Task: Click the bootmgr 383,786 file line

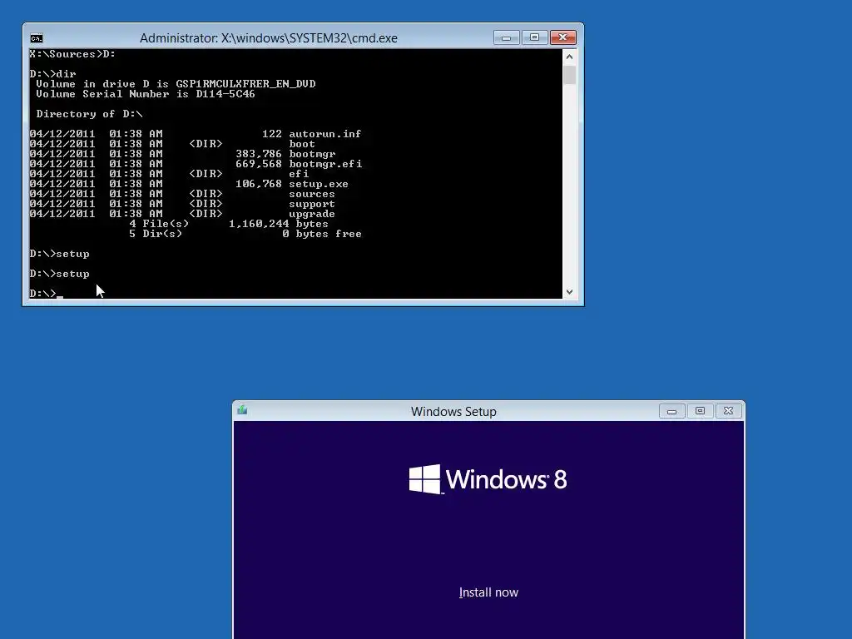Action: coord(182,154)
